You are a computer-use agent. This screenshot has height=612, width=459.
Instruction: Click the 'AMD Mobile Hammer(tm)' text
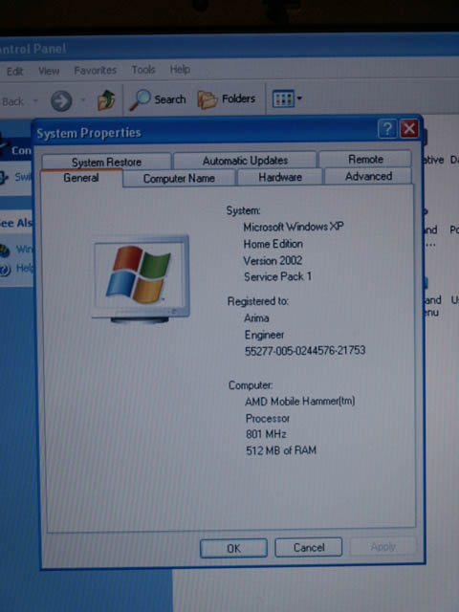[x=299, y=402]
